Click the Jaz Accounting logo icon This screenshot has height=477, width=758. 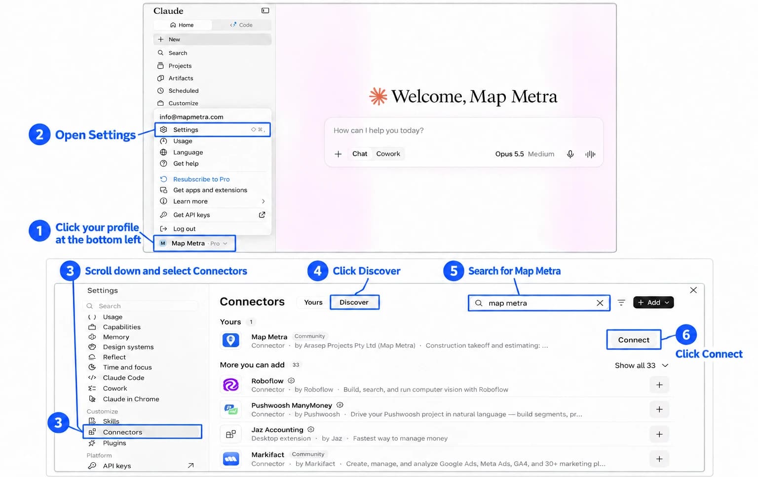click(x=230, y=435)
